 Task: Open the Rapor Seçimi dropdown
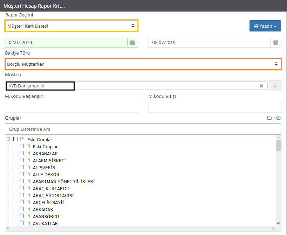click(71, 26)
